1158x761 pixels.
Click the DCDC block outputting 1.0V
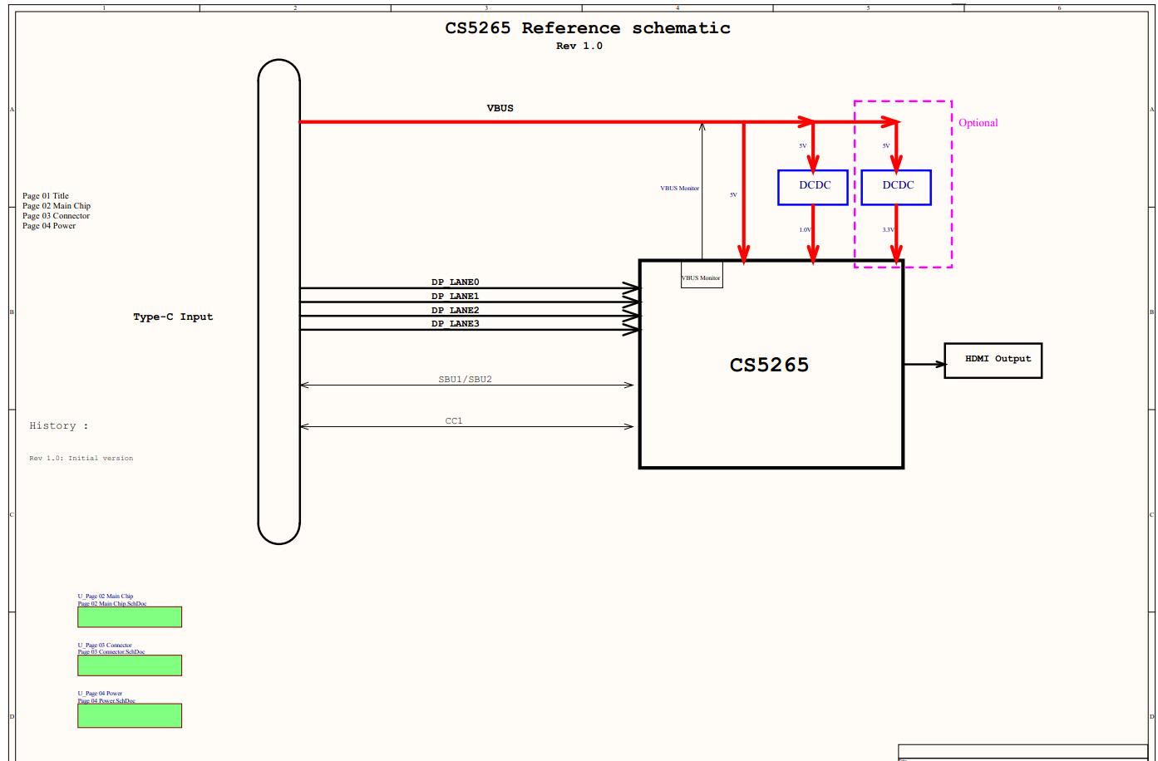click(x=813, y=187)
